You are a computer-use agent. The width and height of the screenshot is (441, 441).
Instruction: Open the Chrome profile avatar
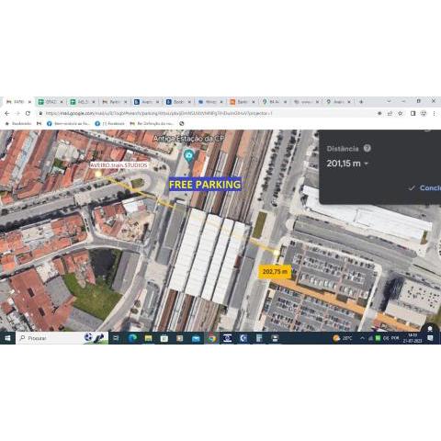(x=424, y=113)
